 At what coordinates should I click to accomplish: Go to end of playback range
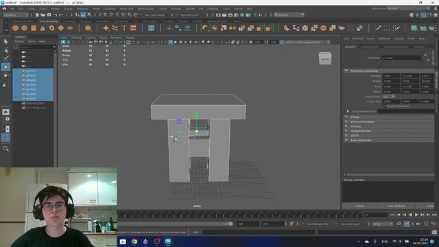434,215
